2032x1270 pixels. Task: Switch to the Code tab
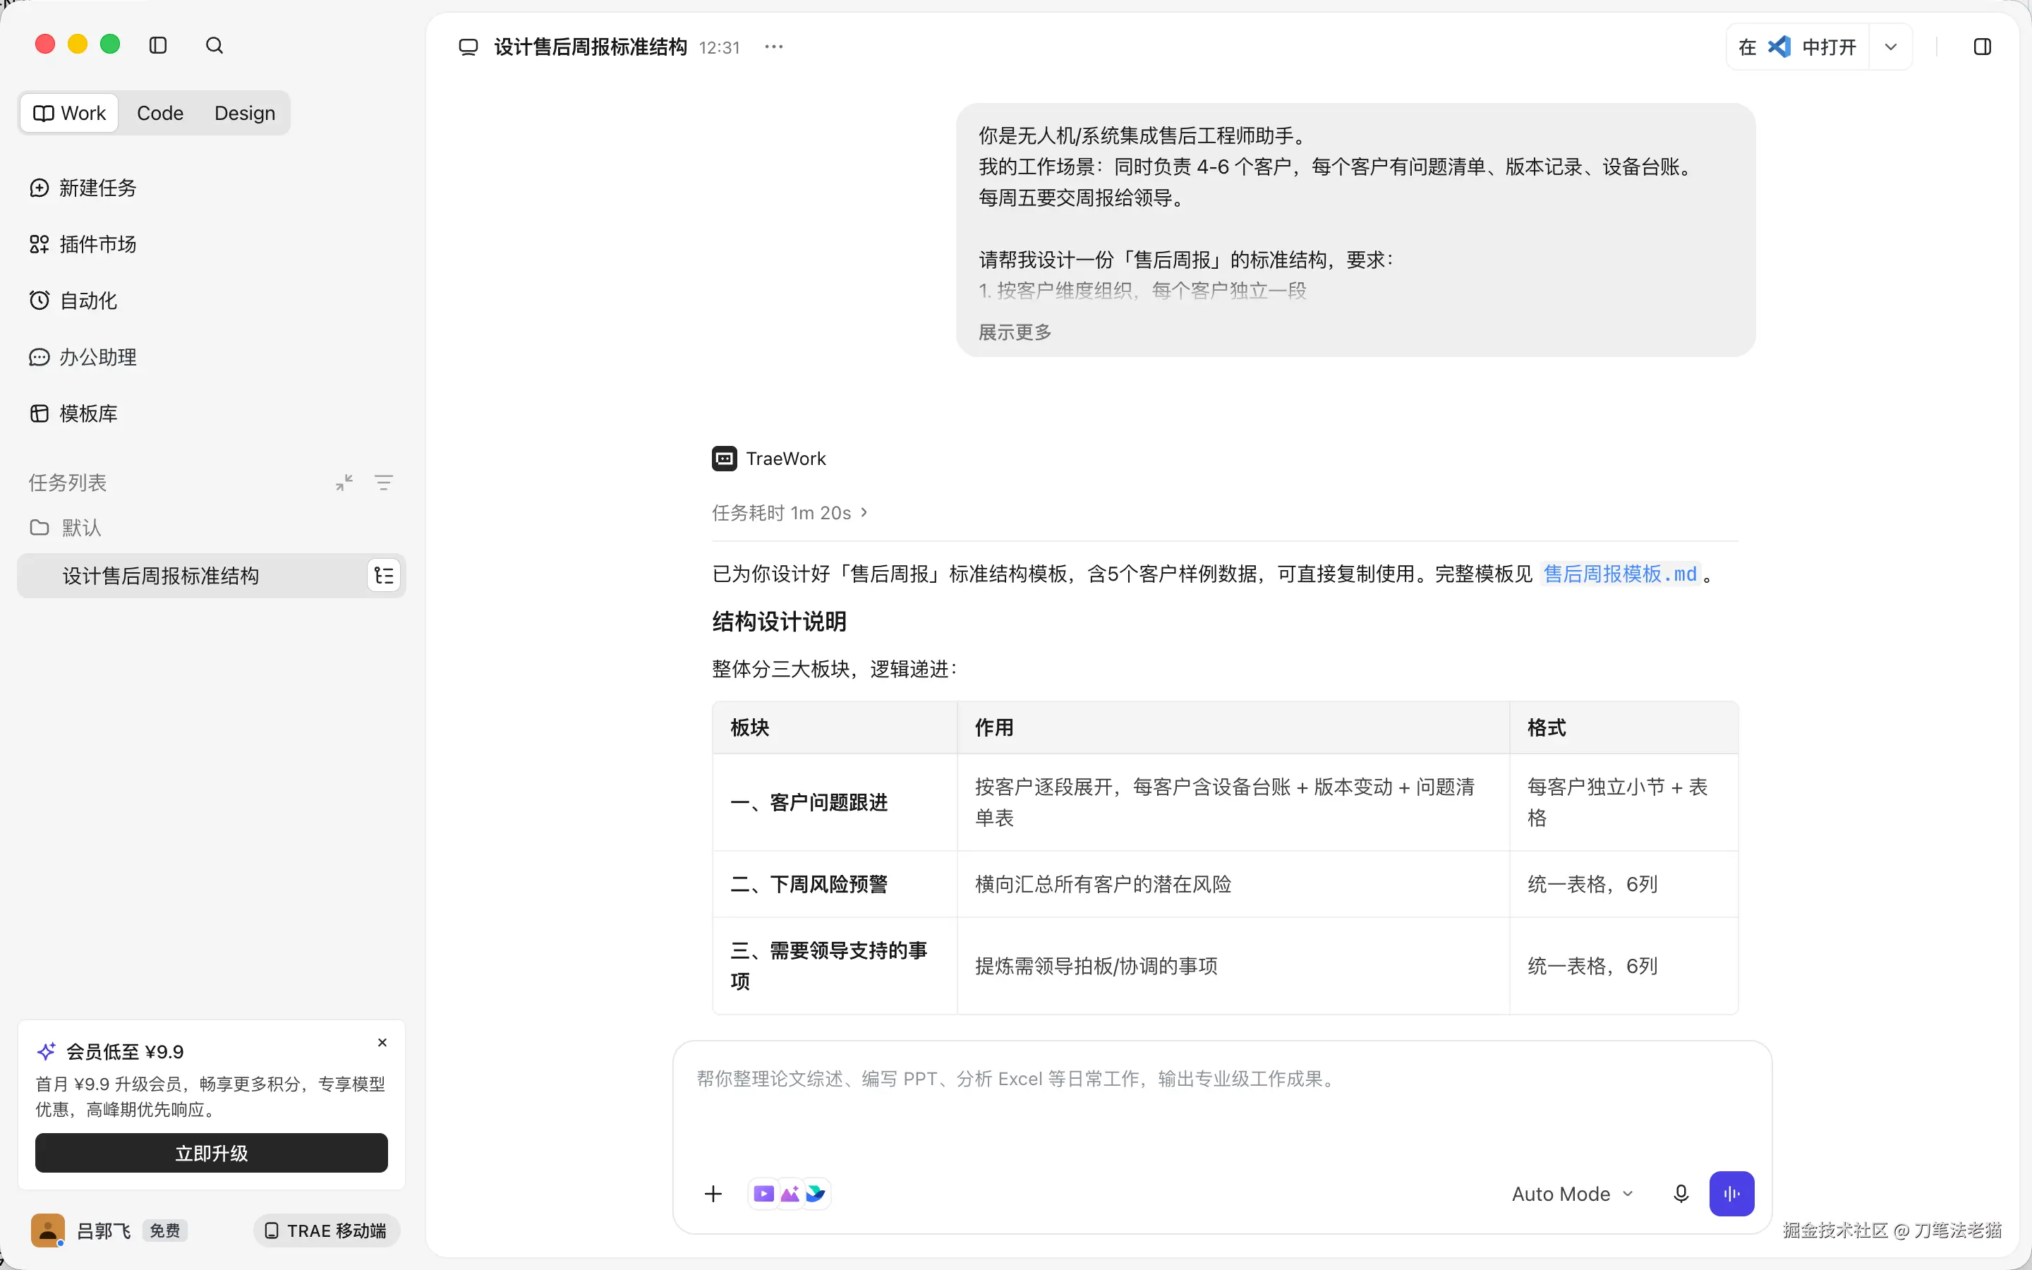click(159, 113)
